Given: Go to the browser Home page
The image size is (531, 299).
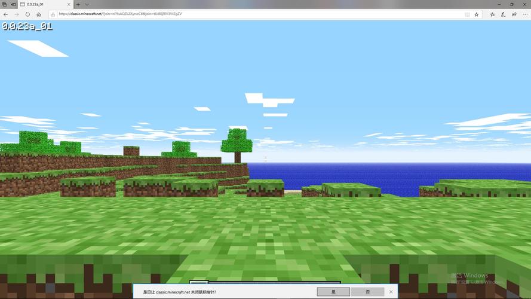Looking at the screenshot, I should 39,14.
